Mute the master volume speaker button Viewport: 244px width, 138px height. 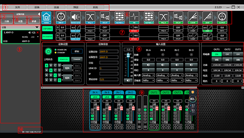tap(128, 80)
